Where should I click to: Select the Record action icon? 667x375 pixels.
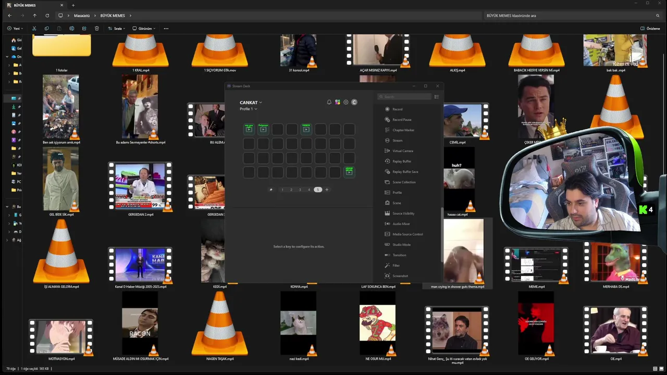coord(387,109)
